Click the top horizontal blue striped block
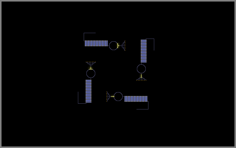Viewport: 236px width, 148px height. 96,43
